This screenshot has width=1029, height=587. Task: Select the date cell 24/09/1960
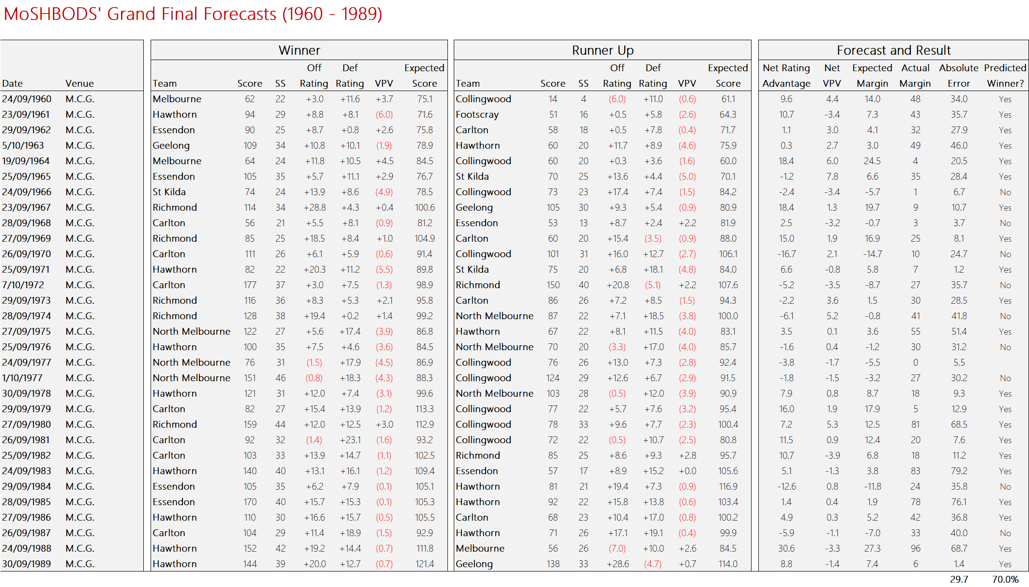pos(27,99)
